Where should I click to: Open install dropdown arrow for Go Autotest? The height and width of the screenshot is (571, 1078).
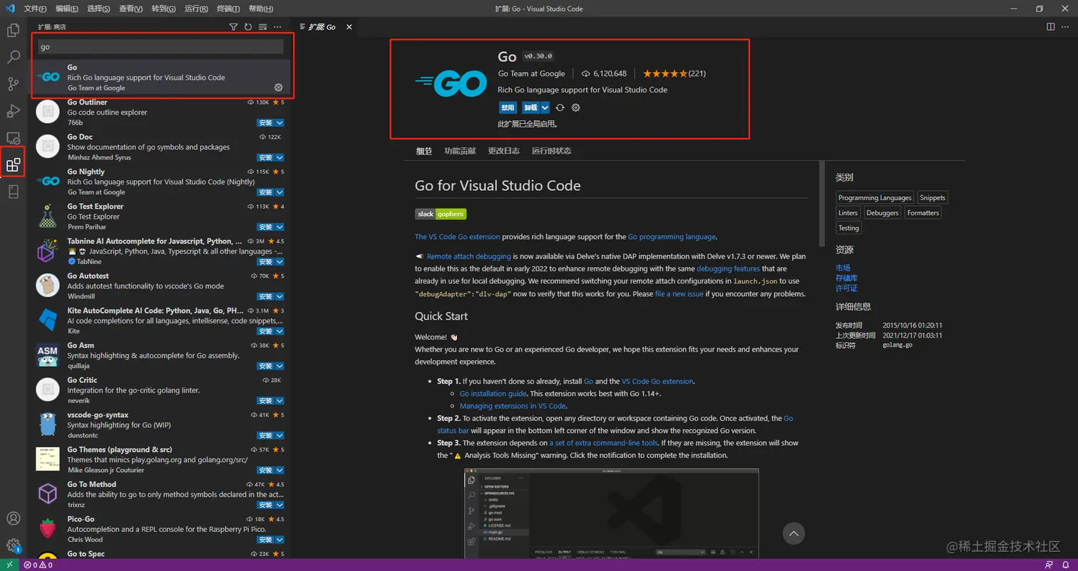[x=280, y=296]
